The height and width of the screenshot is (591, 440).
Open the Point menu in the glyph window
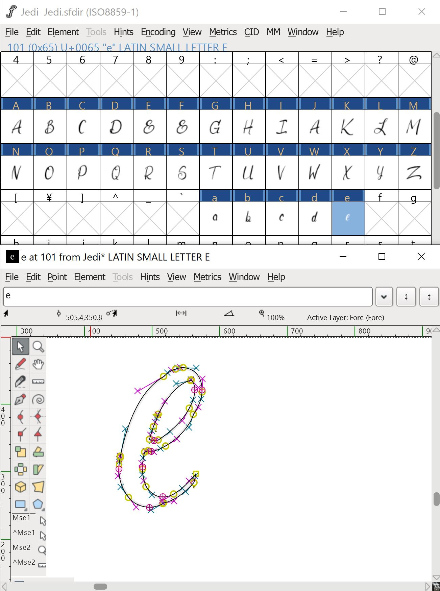57,277
